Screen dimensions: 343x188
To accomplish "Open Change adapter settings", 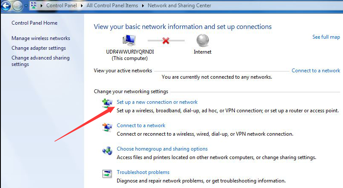I will (x=39, y=48).
